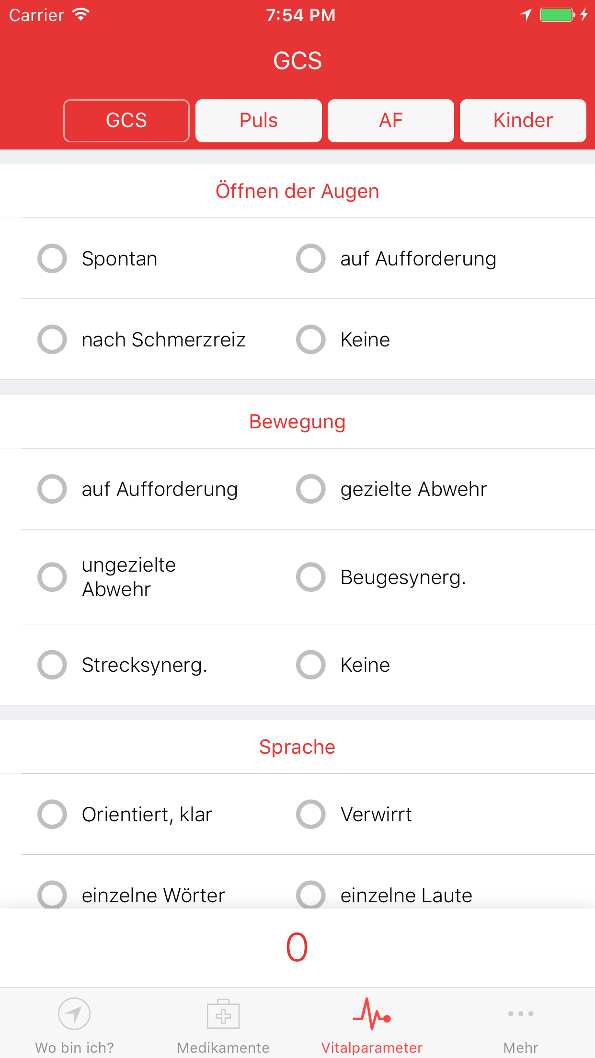Image resolution: width=595 pixels, height=1058 pixels.
Task: Select Spontan eye-opening option
Action: 52,259
